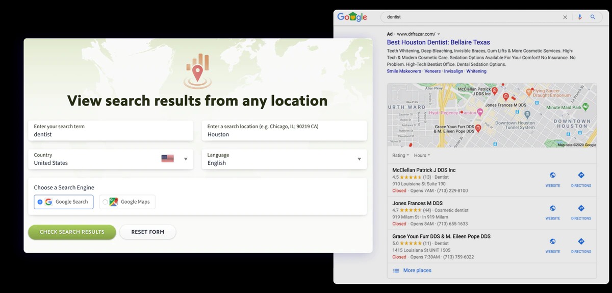This screenshot has height=293, width=612.
Task: Open the Grace Youn Furr DDS listing title
Action: point(441,236)
